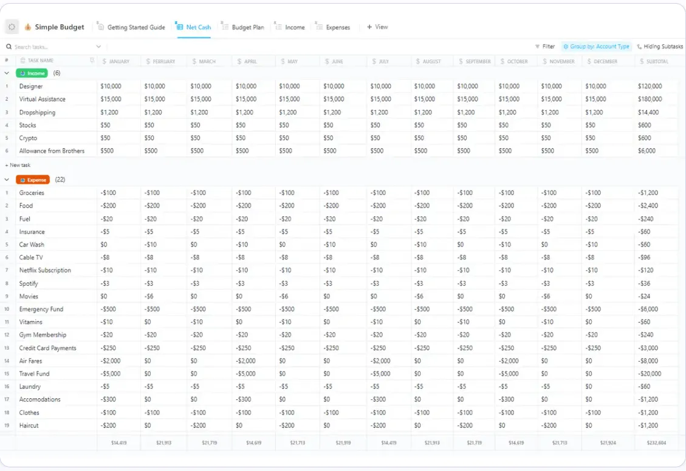Open the Travel Fund task

[34, 373]
